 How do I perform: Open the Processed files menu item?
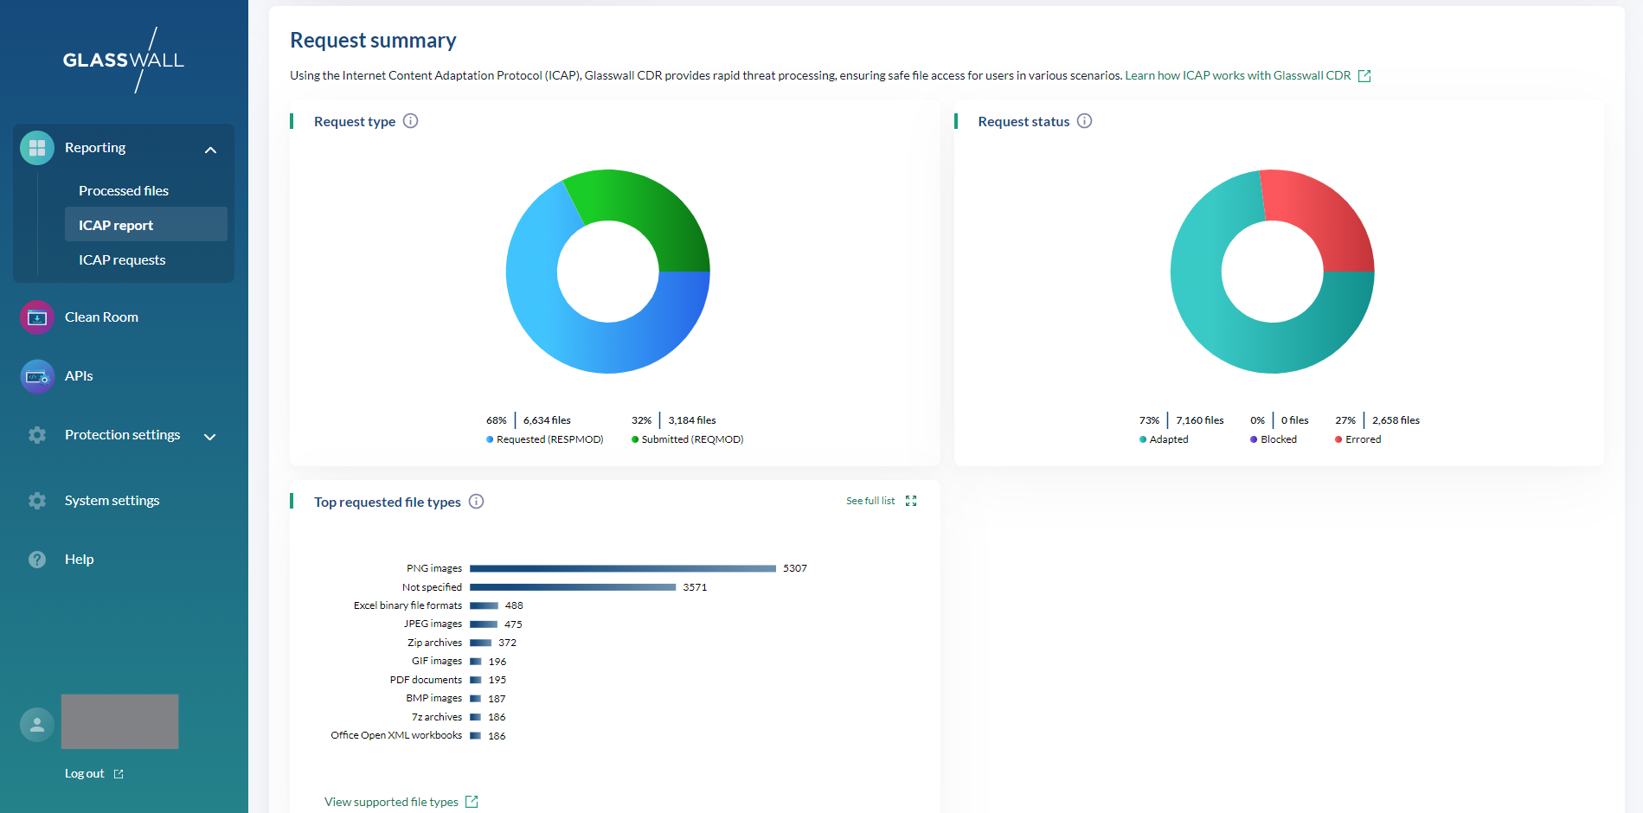[x=124, y=191]
